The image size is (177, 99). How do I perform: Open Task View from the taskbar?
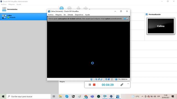click(54, 97)
